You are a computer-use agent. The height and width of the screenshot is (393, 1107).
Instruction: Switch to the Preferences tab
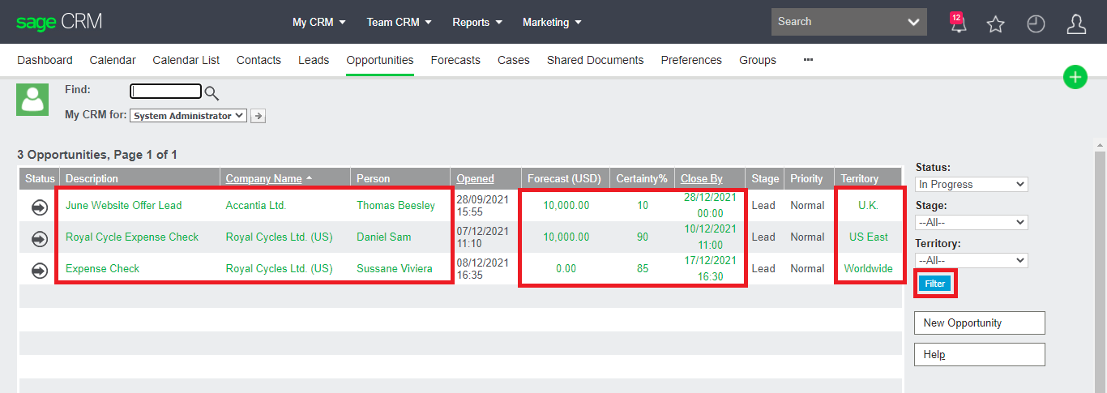coord(691,60)
